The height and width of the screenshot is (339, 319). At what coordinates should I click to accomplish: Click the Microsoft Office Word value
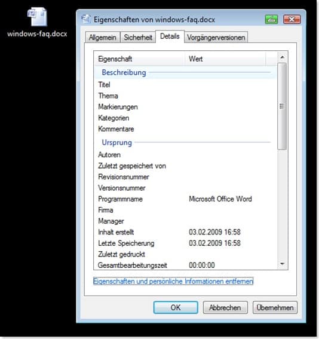(x=220, y=199)
